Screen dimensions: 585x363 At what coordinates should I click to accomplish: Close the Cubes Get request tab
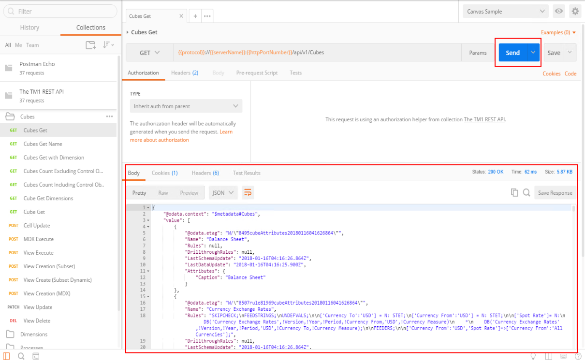[x=181, y=16]
